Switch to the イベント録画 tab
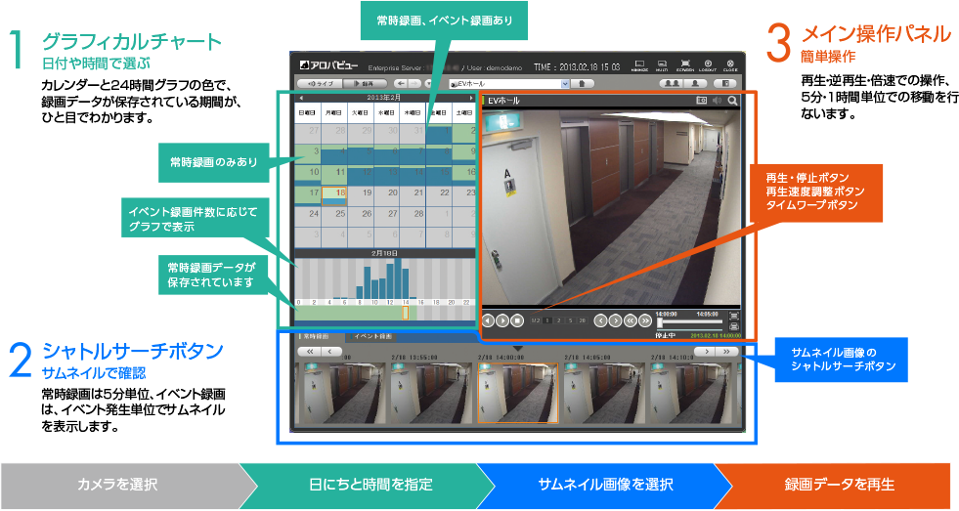 pos(372,336)
